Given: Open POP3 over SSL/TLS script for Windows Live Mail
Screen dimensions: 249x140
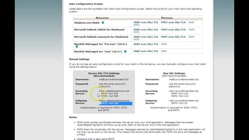Looking at the screenshot, I should [x=173, y=23].
